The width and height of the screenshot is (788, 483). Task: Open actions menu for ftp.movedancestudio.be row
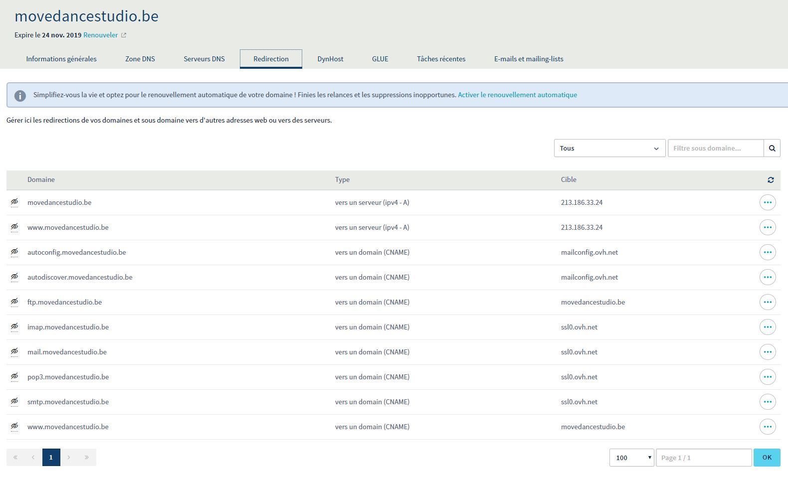(768, 302)
